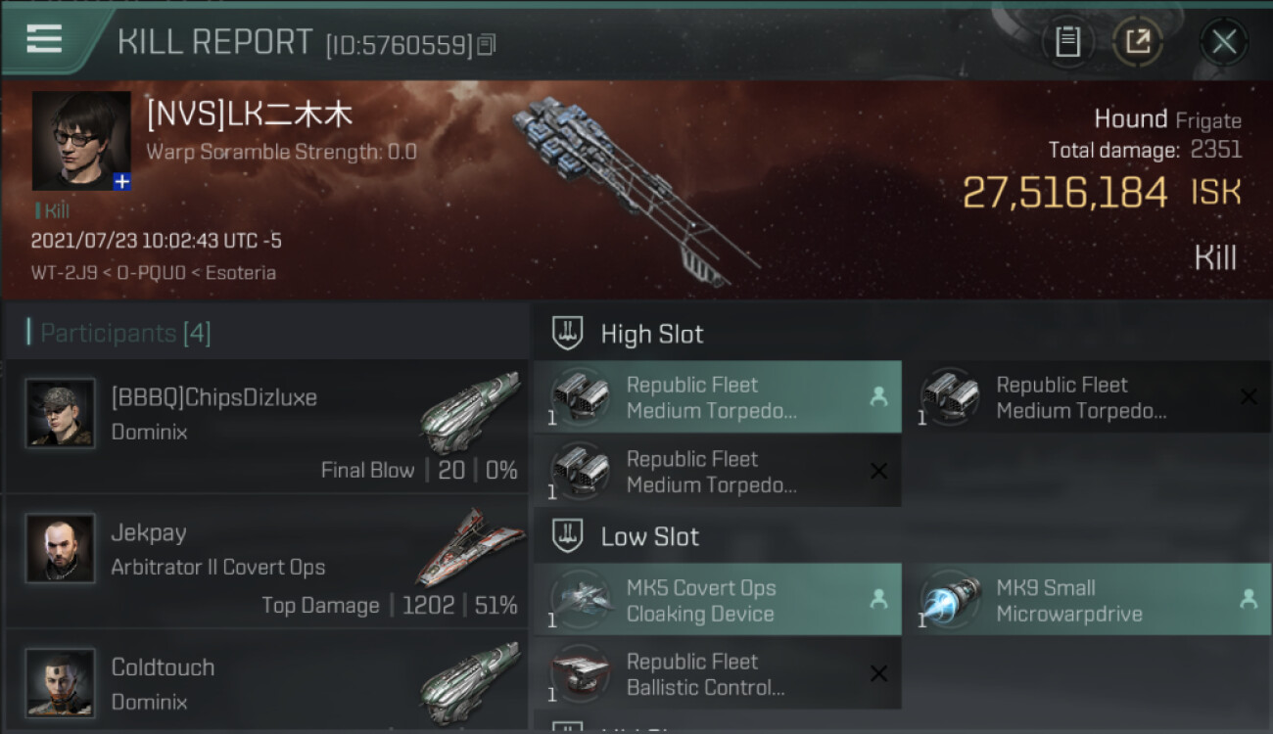Click MK5 Covert Ops Cloaking Device icon
Viewport: 1273px width, 734px height.
(x=581, y=600)
